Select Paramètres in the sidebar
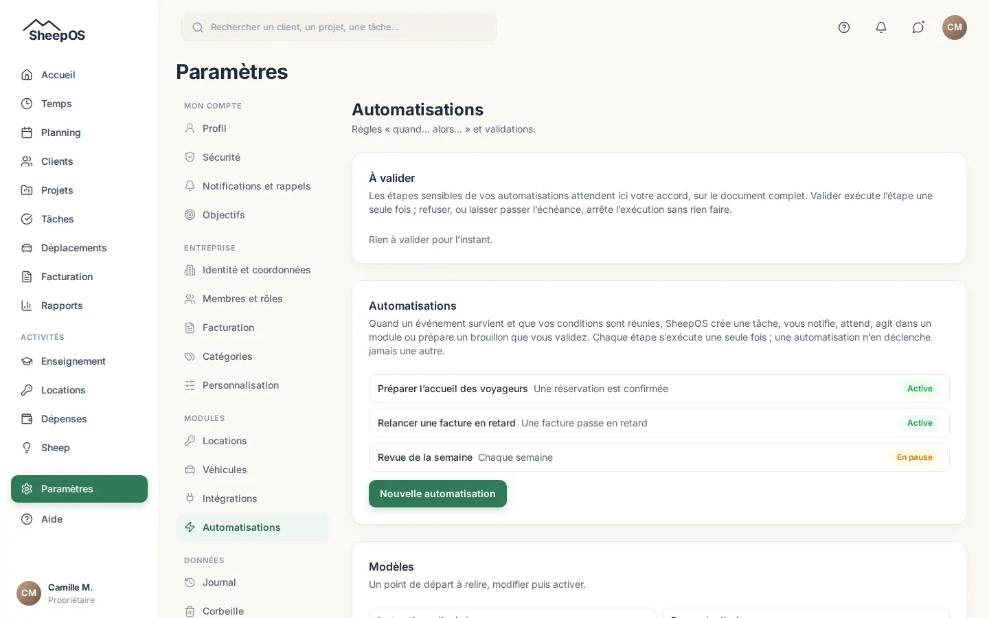The height and width of the screenshot is (618, 989). [79, 489]
